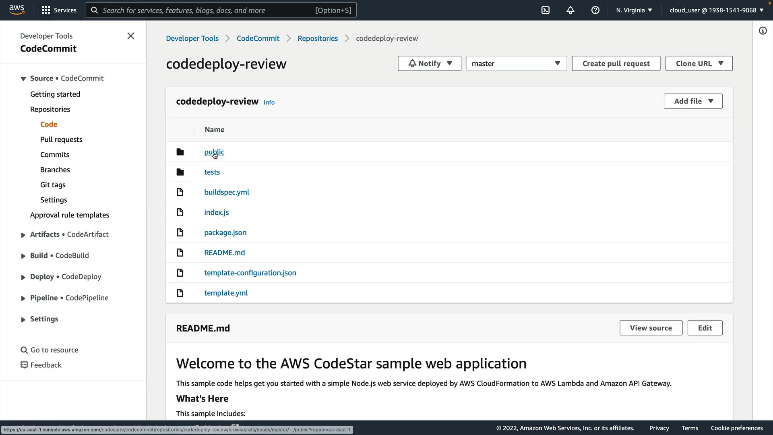Click the Create pull request button
The height and width of the screenshot is (435, 773).
(x=616, y=64)
